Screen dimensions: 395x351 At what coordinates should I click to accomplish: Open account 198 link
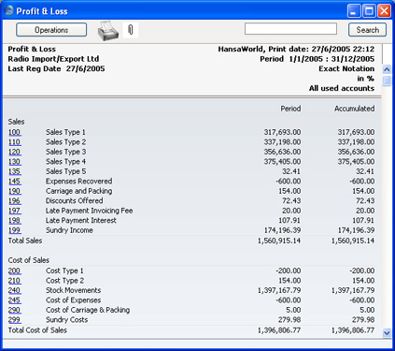pos(14,221)
